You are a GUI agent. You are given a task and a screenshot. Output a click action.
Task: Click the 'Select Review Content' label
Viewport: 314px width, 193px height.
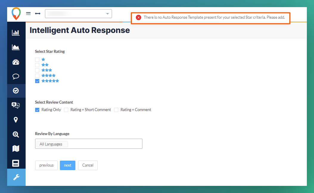[x=54, y=102]
